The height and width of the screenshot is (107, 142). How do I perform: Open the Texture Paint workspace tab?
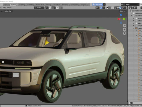point(40,5)
